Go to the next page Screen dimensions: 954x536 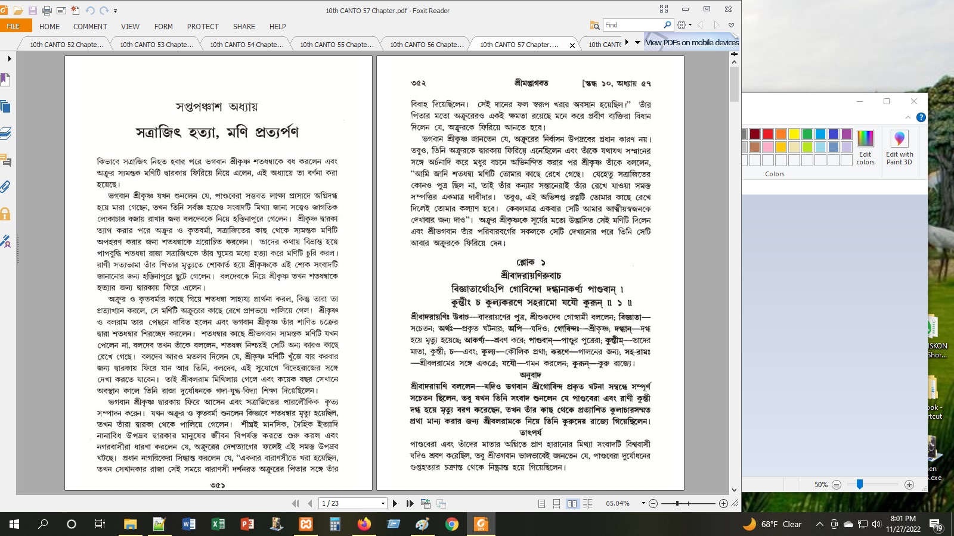click(395, 503)
